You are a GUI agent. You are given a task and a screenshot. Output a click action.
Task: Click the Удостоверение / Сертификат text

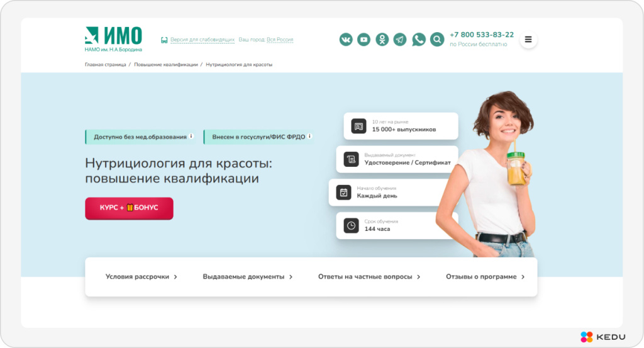point(408,163)
